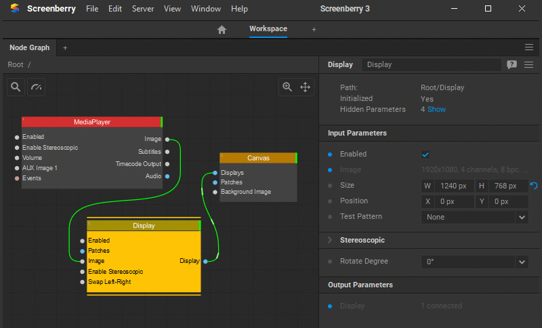Click the Rotate Degree indicator dot
The height and width of the screenshot is (328, 542).
330,262
